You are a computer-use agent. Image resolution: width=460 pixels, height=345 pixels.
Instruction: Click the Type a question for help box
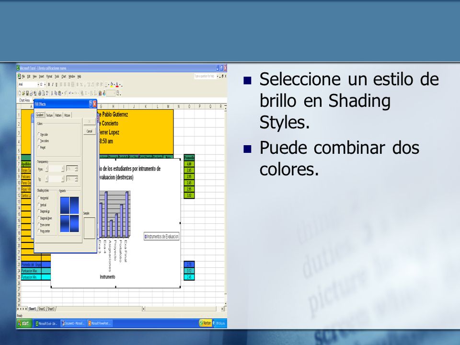(x=205, y=76)
